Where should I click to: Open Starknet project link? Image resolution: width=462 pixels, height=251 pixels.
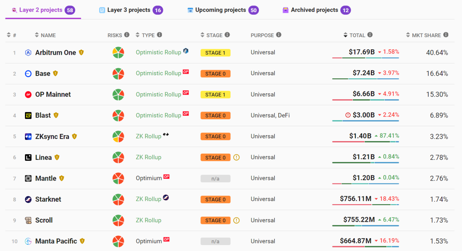(x=48, y=199)
